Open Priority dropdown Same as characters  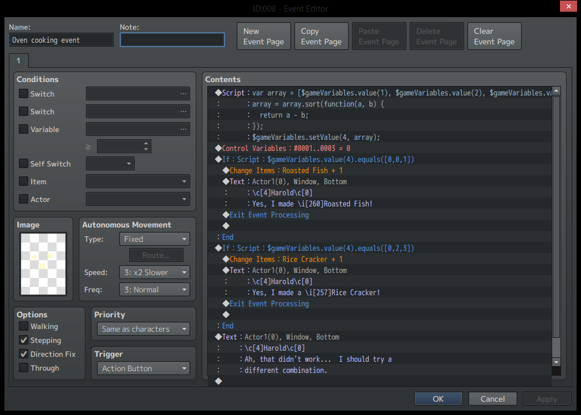[144, 329]
